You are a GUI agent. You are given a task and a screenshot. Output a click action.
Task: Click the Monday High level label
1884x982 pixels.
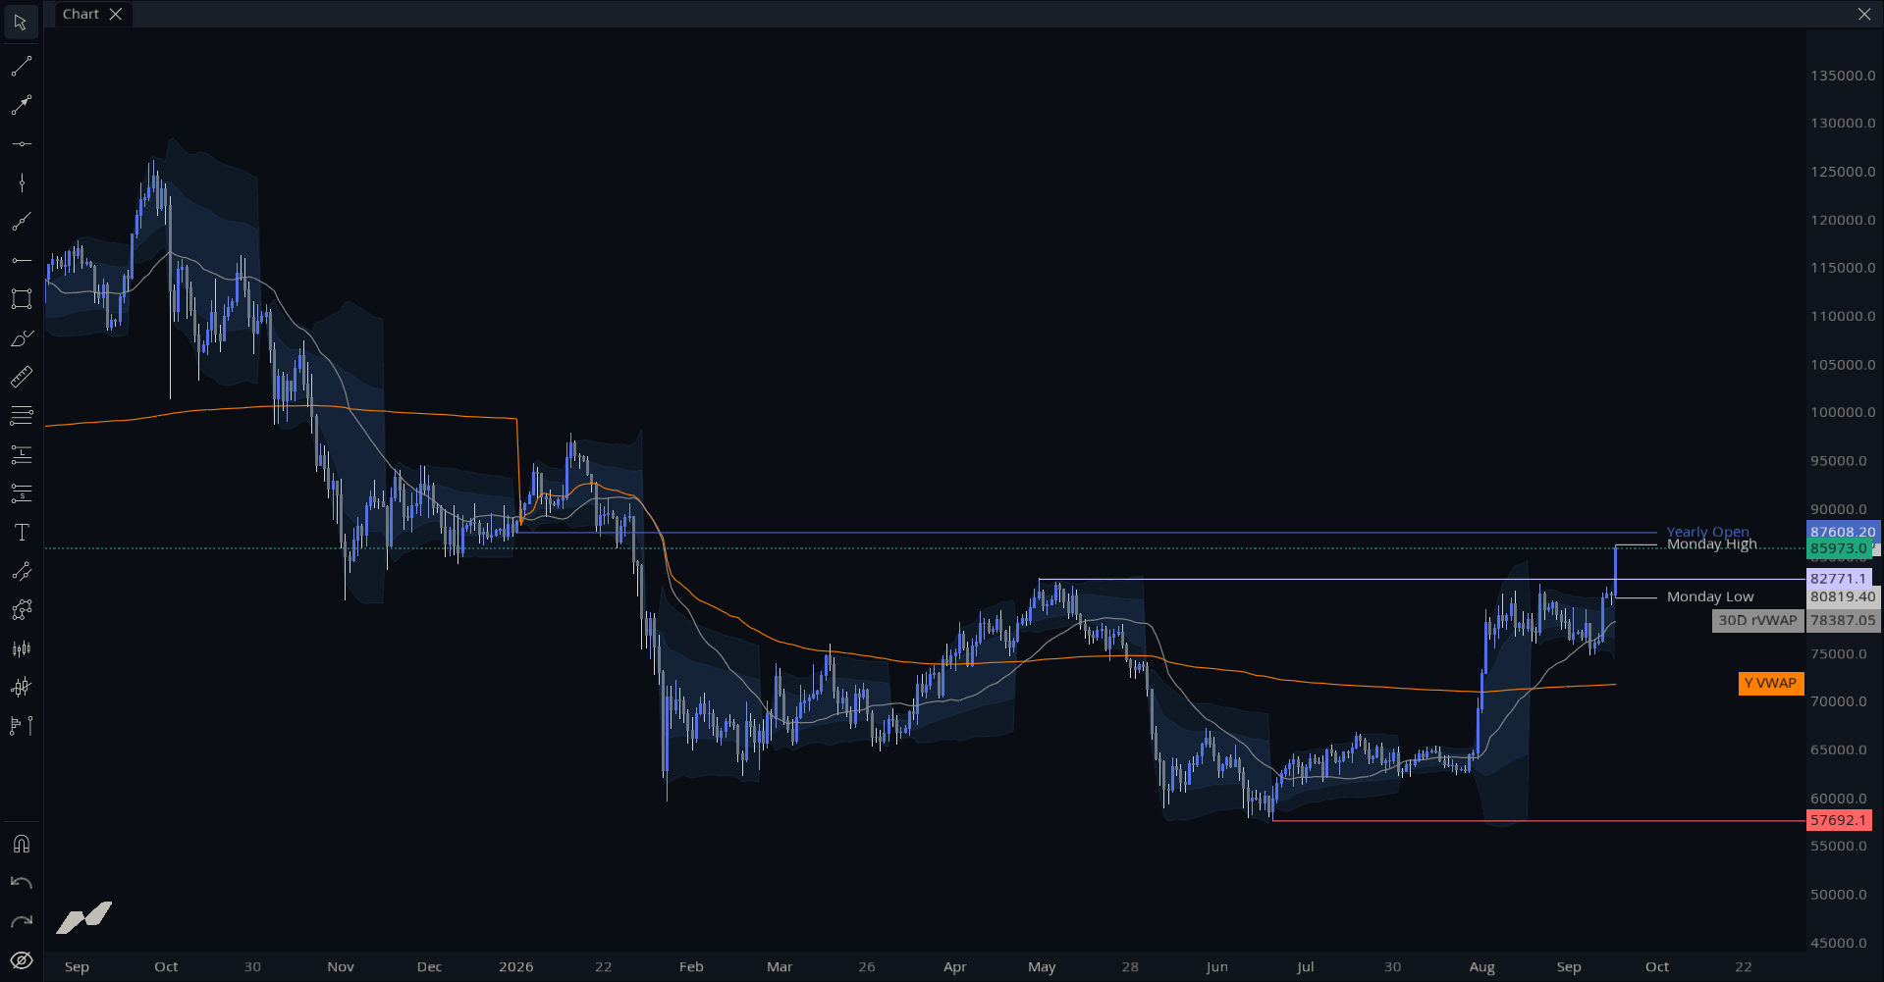(1711, 544)
